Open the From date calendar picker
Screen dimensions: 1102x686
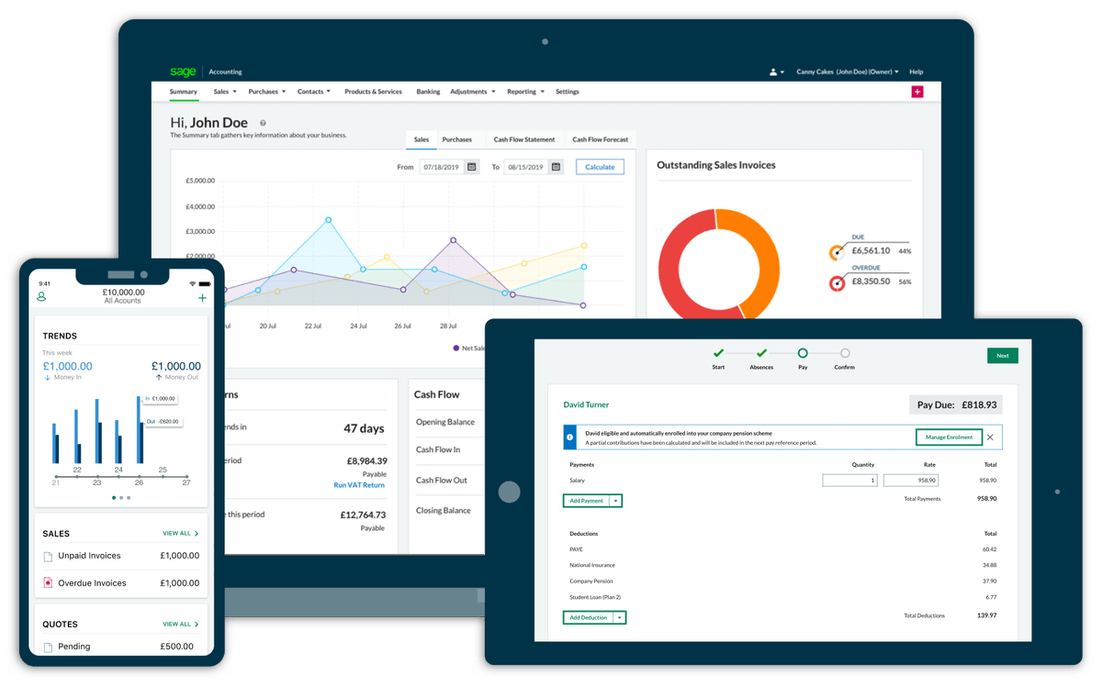coord(471,167)
